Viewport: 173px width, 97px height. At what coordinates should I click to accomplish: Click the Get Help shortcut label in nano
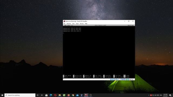(x=68, y=76)
